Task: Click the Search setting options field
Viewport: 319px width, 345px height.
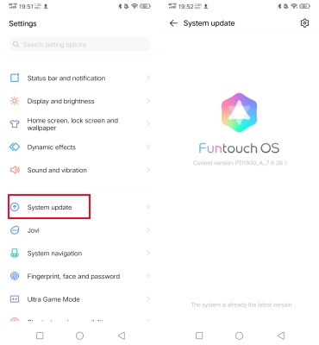Action: tap(80, 45)
